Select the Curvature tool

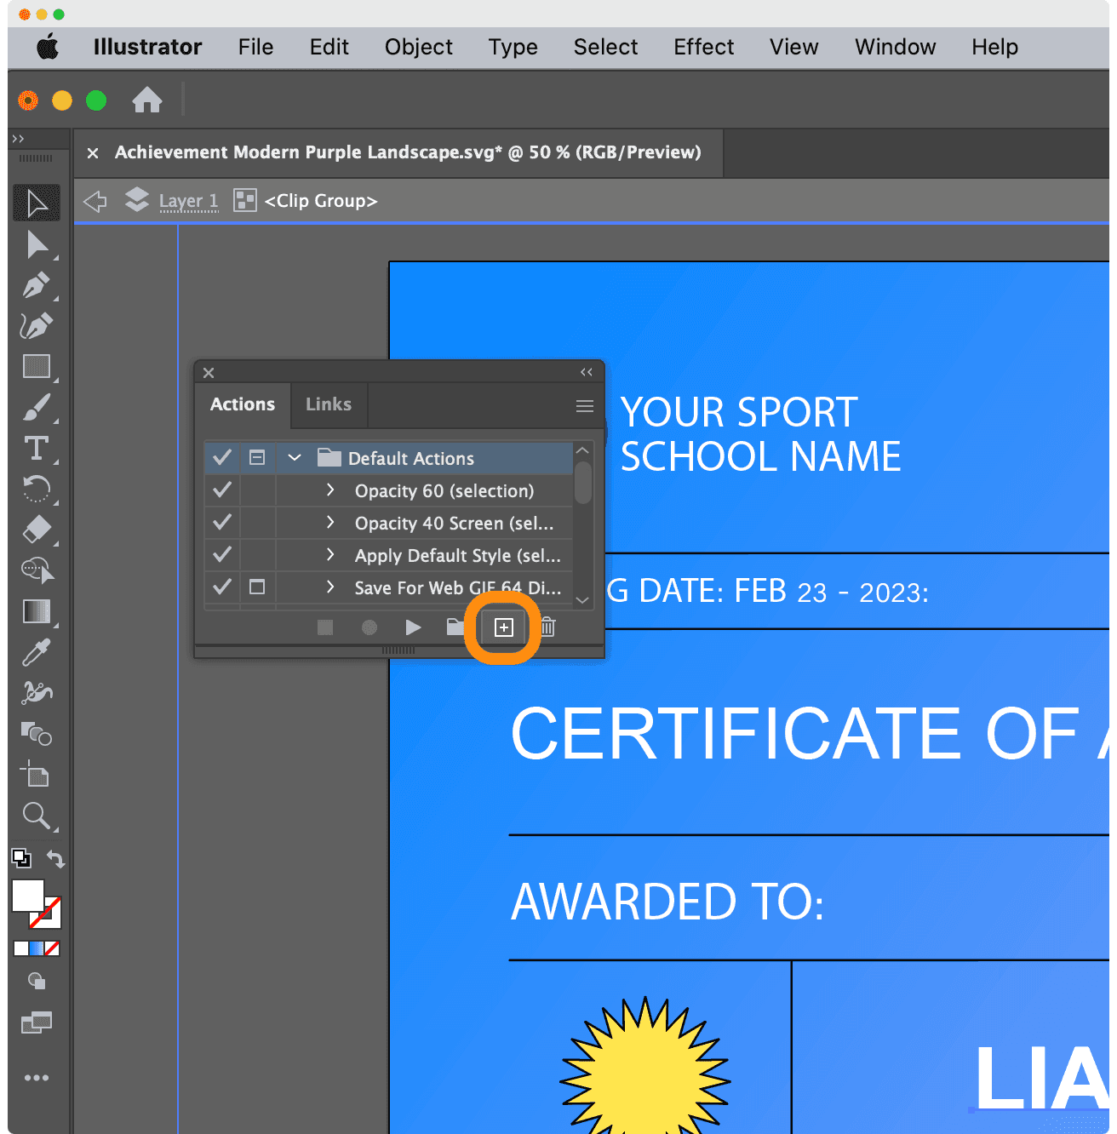point(37,325)
